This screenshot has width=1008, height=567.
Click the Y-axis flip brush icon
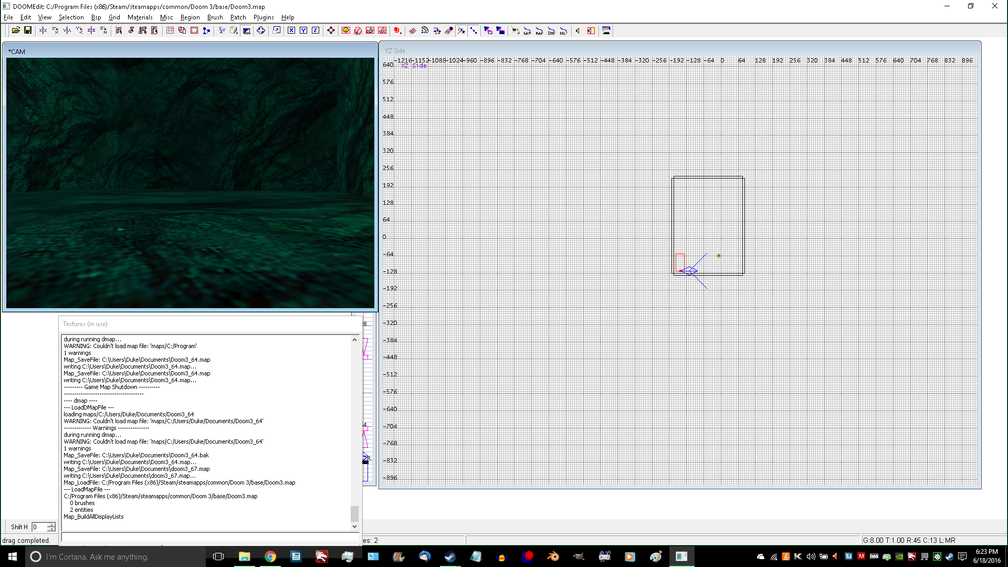click(67, 30)
